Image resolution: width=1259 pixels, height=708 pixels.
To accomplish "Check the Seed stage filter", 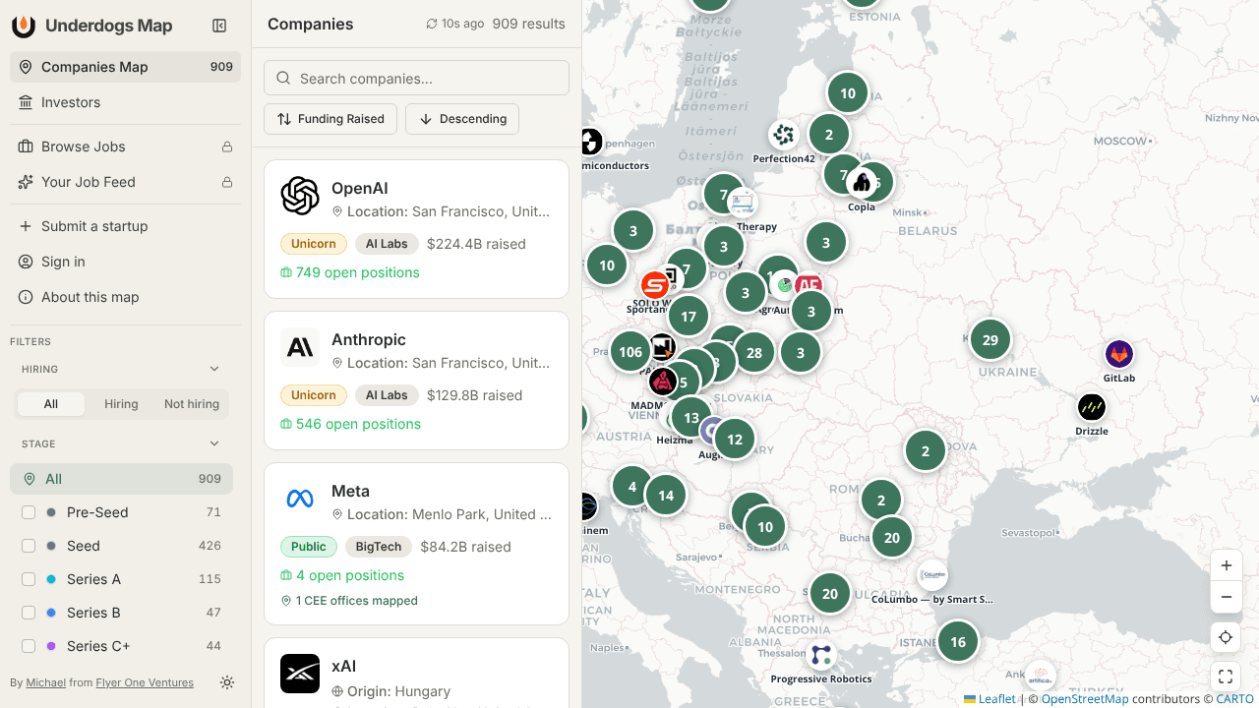I will click(x=29, y=546).
